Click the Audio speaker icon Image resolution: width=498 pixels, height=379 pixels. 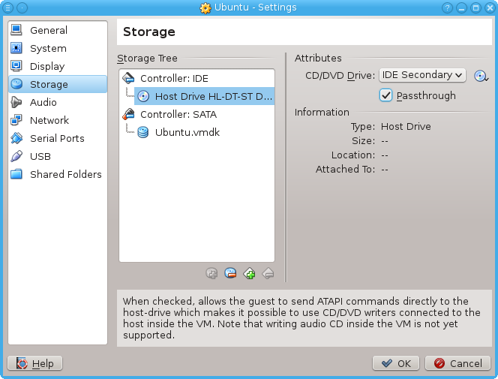click(x=16, y=102)
